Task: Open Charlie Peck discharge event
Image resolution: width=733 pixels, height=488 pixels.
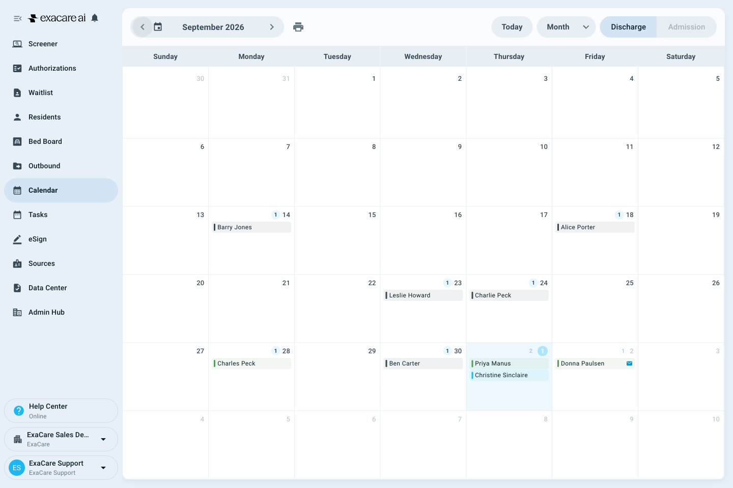Action: click(x=509, y=295)
